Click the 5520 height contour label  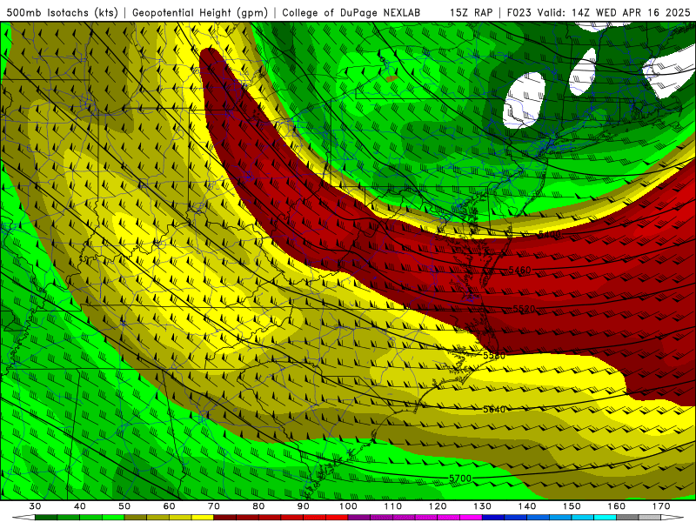524,309
